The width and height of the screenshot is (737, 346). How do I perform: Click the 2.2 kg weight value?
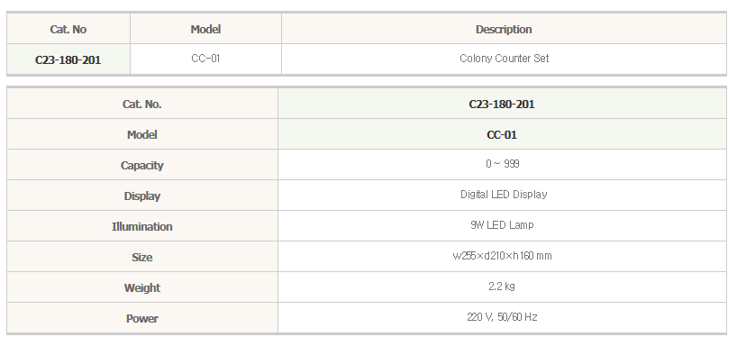tap(502, 287)
